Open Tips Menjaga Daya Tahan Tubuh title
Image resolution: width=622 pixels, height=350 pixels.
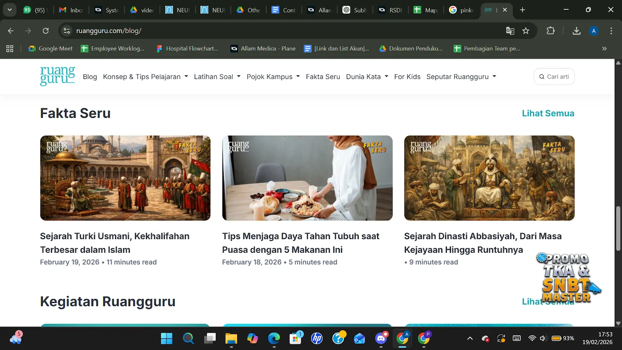[301, 243]
